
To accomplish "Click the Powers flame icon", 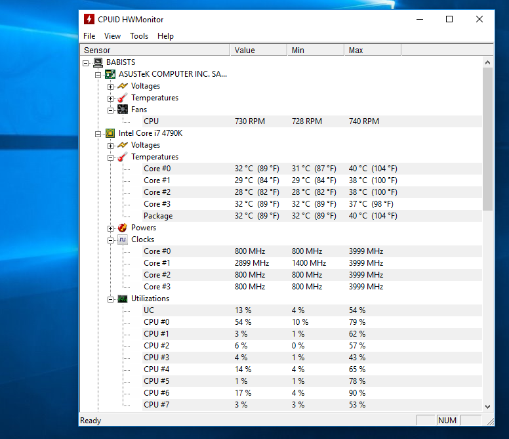I will [x=123, y=228].
